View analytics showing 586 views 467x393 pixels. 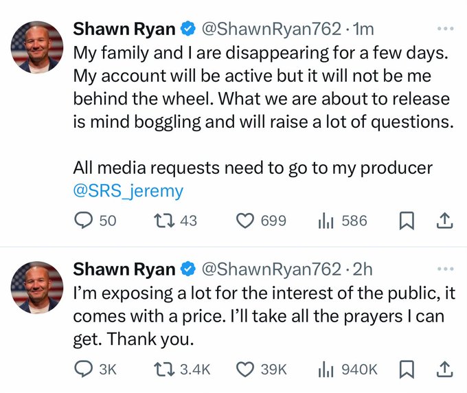point(325,221)
